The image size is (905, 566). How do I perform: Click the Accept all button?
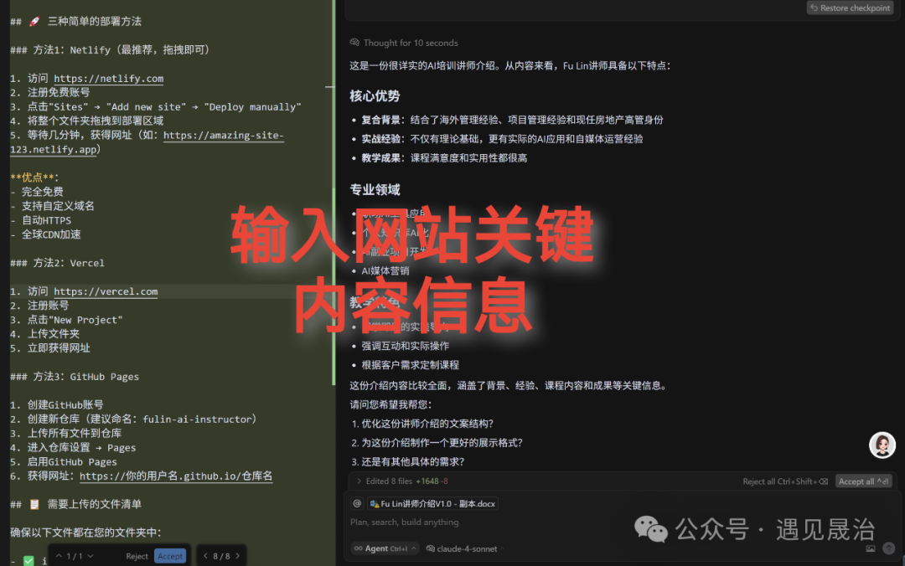[x=863, y=481]
